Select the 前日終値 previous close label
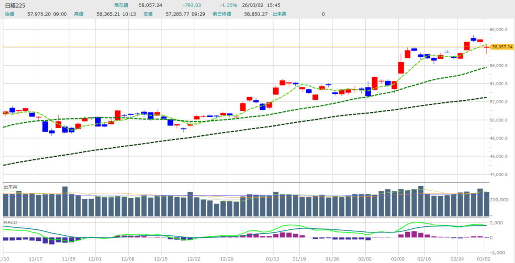The image size is (515, 263). [221, 14]
